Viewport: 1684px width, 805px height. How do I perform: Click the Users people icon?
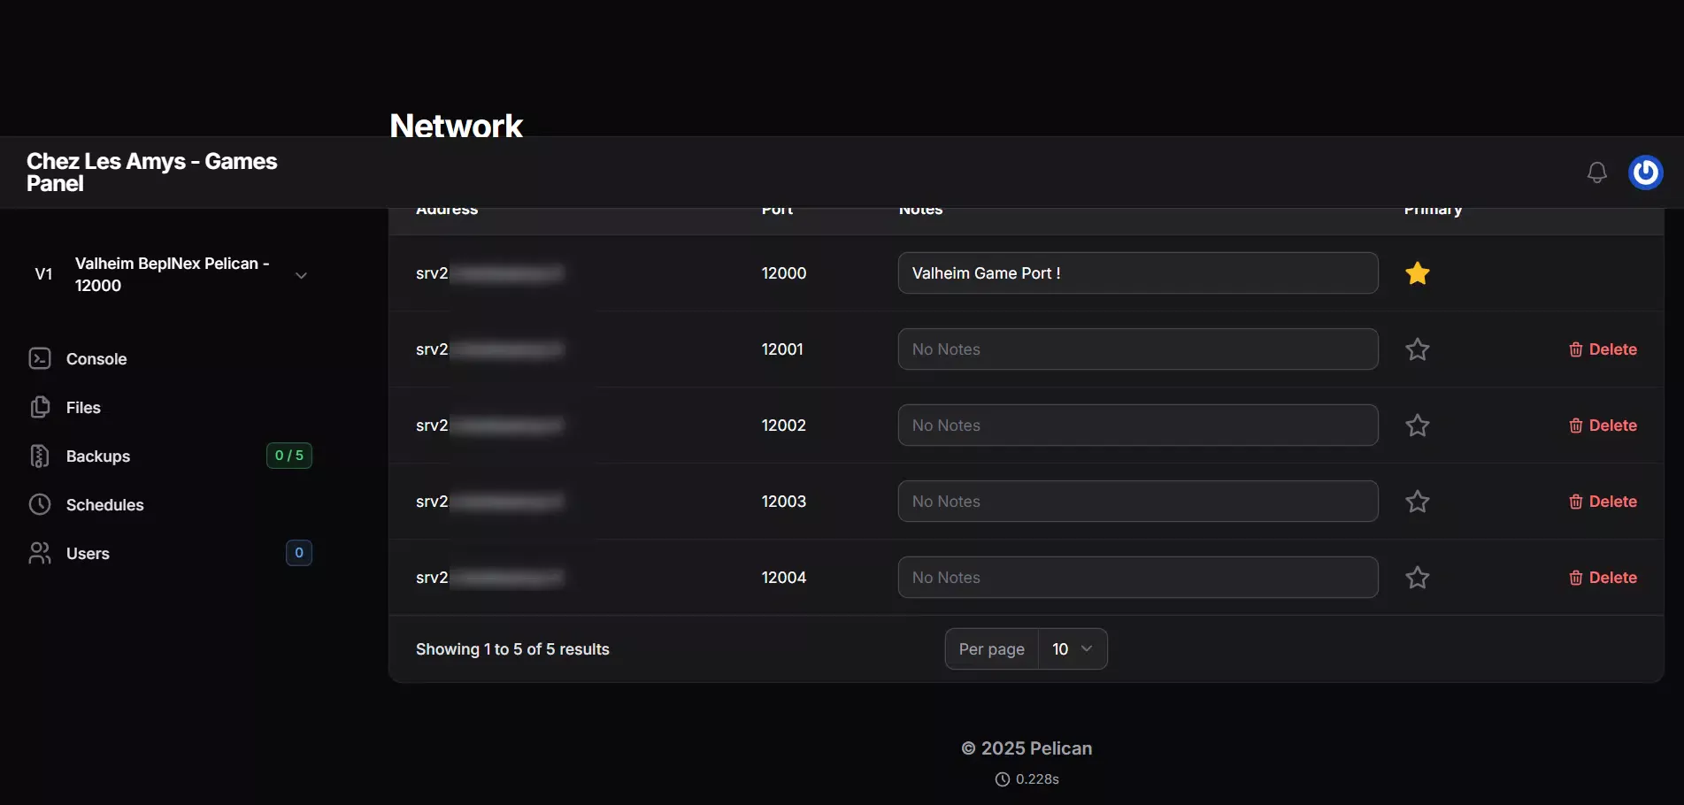click(40, 553)
